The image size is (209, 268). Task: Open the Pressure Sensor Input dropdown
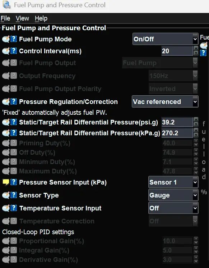point(173,182)
